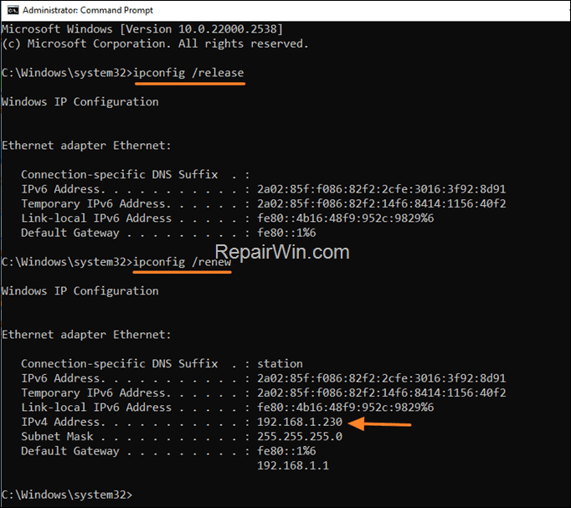Click the Command Prompt icon in title bar
Image resolution: width=571 pixels, height=508 pixels.
point(13,10)
